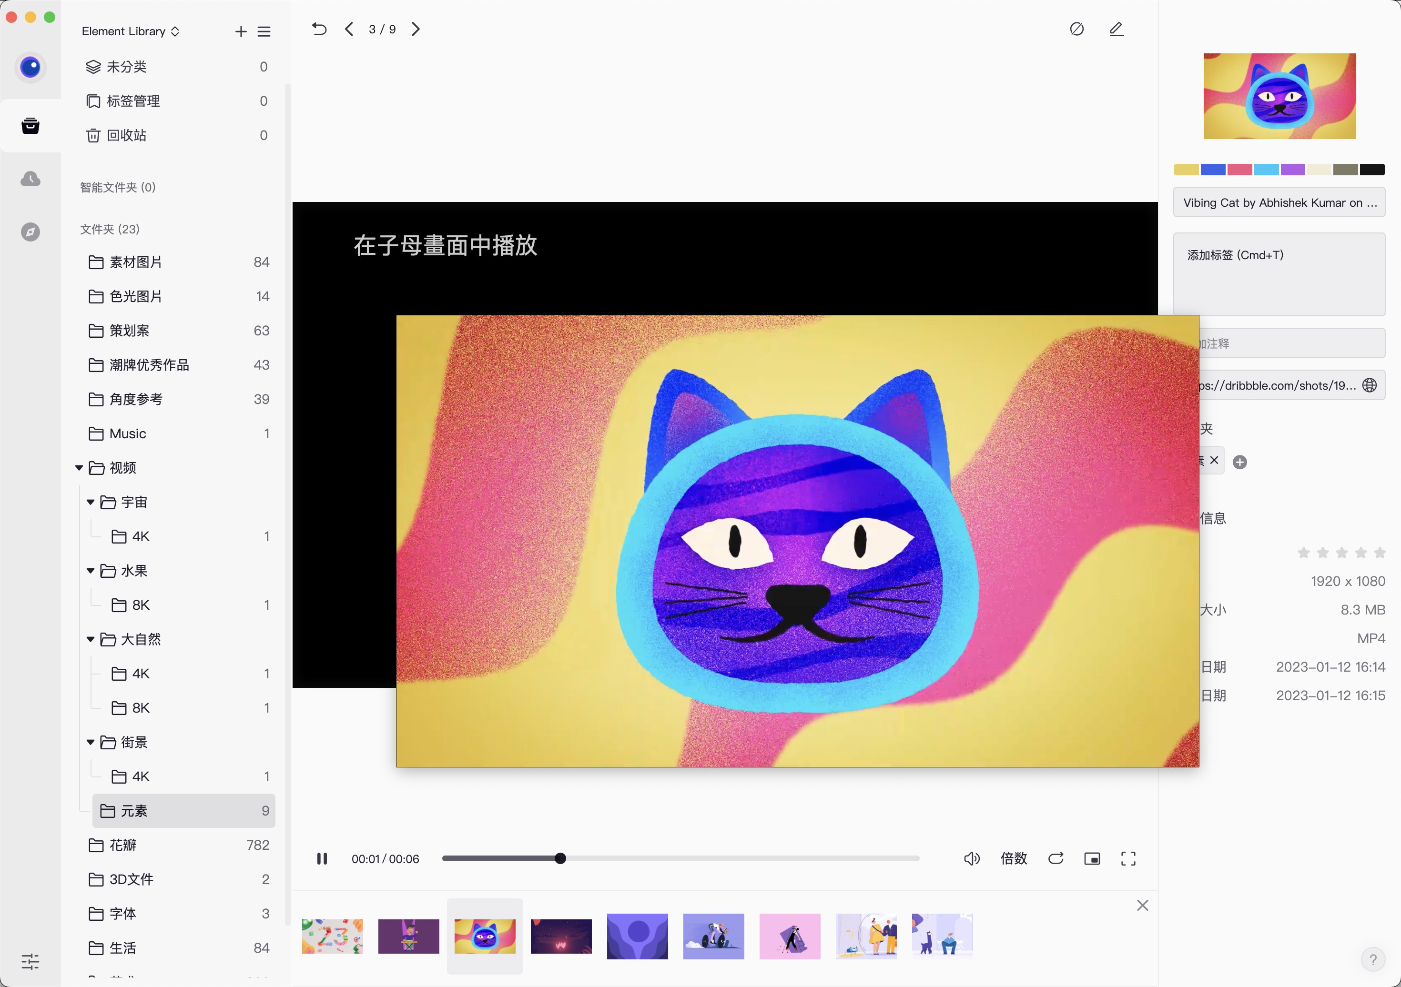Image resolution: width=1401 pixels, height=987 pixels.
Task: Open the numbers 23 thumbnail
Action: (333, 936)
